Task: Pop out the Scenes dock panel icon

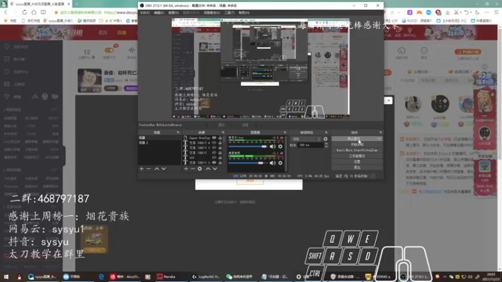Action: (x=178, y=132)
